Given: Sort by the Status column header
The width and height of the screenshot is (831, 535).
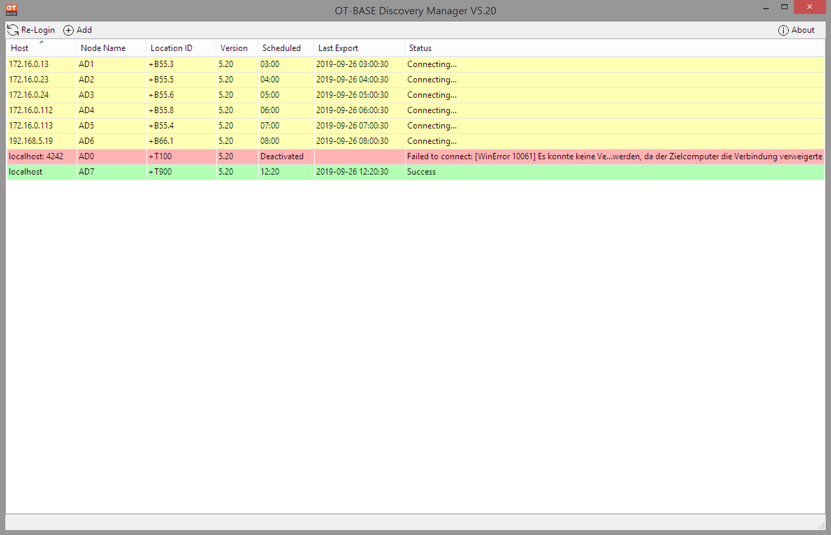Looking at the screenshot, I should coord(614,48).
